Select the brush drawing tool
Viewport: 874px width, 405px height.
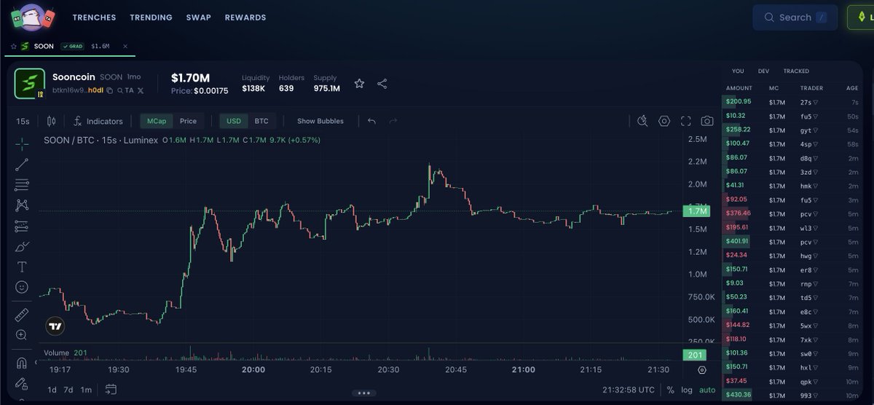(22, 247)
